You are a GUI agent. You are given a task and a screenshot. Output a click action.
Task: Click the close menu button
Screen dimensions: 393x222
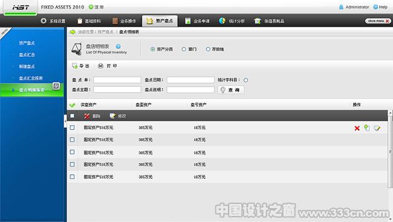pos(378,21)
